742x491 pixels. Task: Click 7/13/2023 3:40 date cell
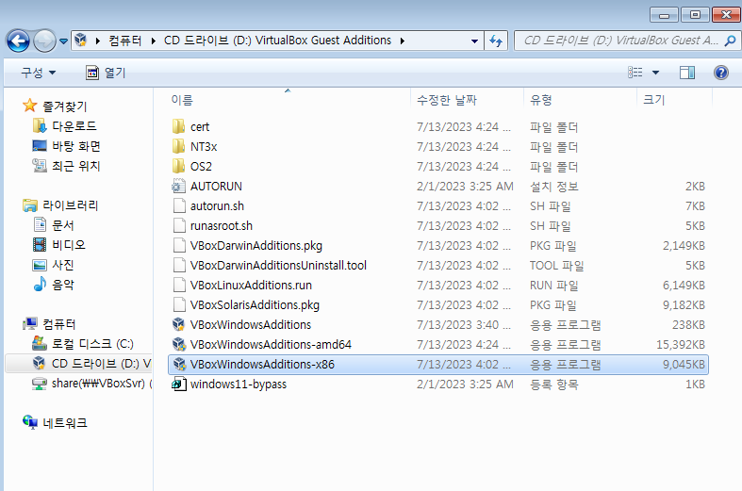(x=464, y=325)
